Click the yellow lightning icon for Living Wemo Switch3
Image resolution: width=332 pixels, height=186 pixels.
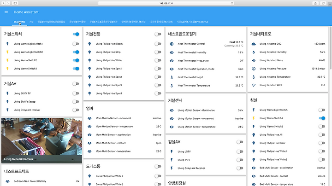(7, 69)
